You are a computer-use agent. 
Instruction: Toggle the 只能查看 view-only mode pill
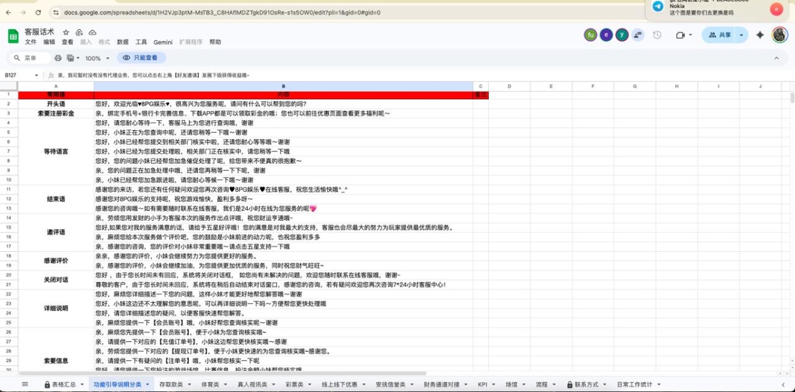coord(140,58)
